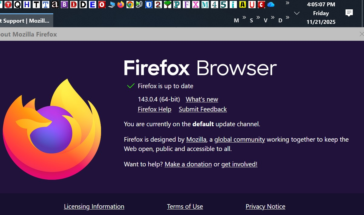The height and width of the screenshot is (215, 364).
Task: Expand the D toolbar chevron
Action: coord(287,17)
